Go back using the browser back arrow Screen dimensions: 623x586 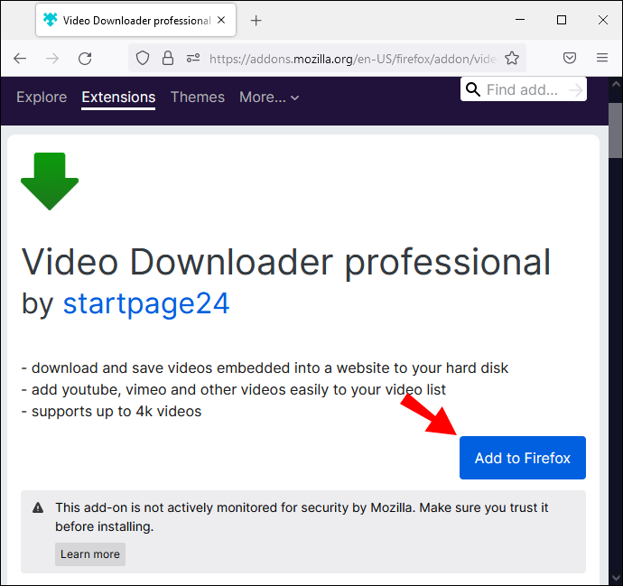(x=20, y=59)
